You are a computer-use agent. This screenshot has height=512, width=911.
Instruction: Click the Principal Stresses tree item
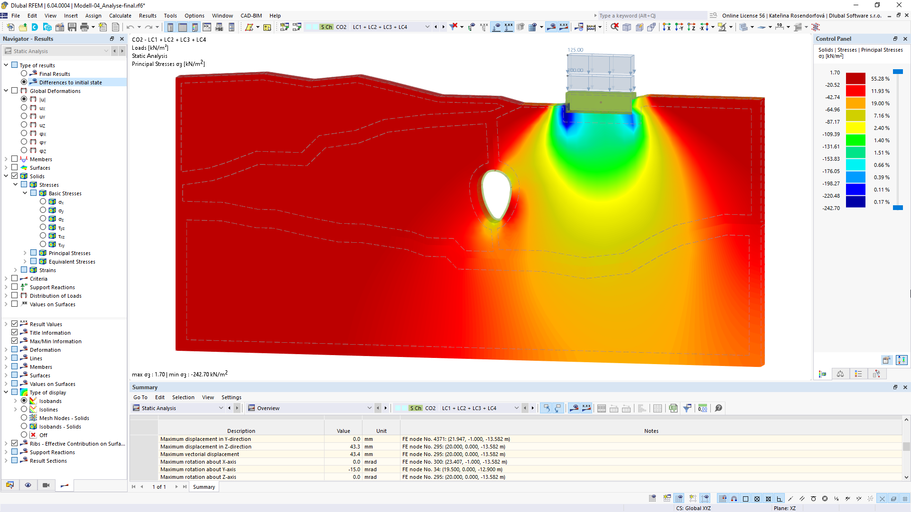(69, 253)
